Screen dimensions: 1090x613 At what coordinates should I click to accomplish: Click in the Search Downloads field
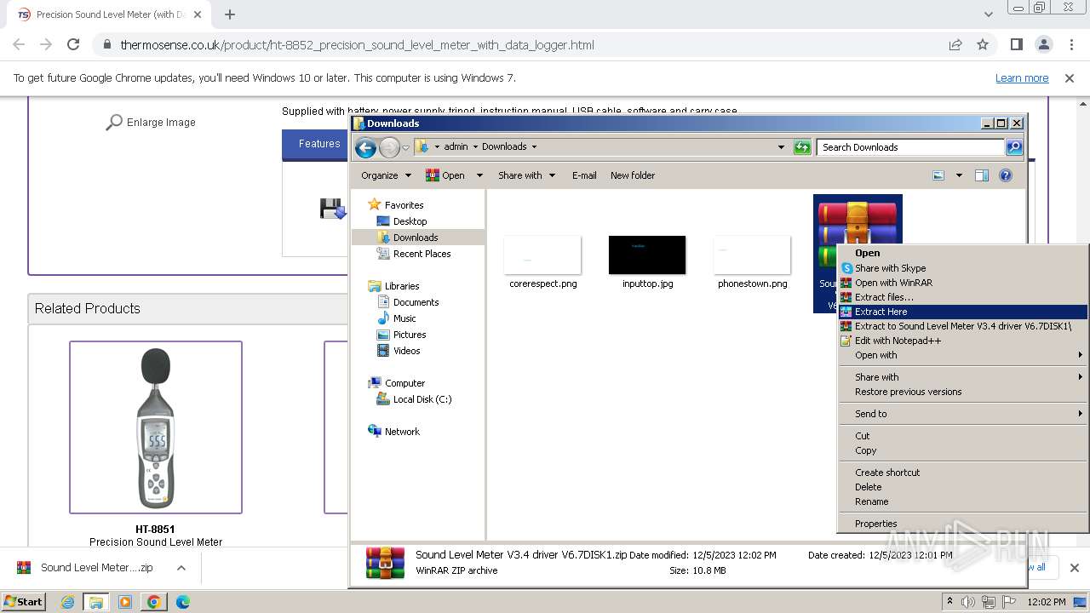point(909,147)
